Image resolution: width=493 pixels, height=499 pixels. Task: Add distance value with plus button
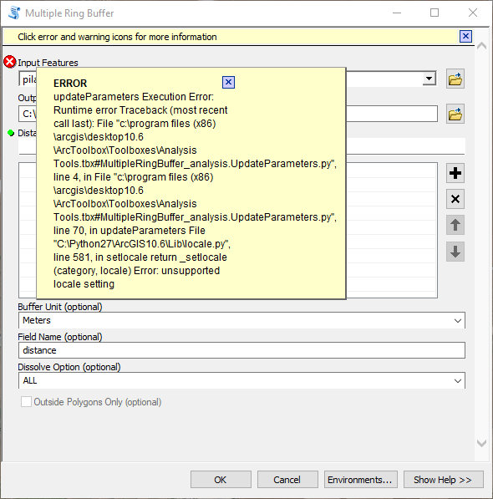[x=455, y=173]
